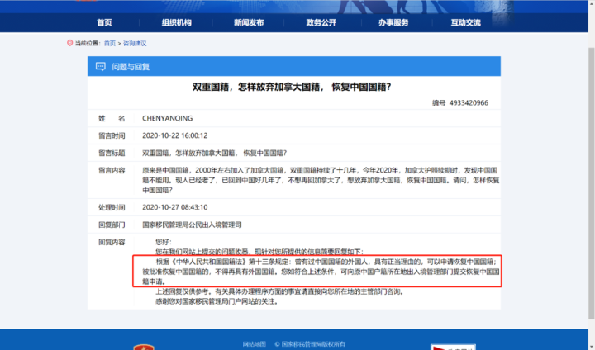
Task: Click the message time 2020-10-22 16:00:12
Action: [x=175, y=135]
